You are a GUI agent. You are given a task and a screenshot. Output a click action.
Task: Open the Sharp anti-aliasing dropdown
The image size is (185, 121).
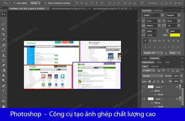click(175, 53)
